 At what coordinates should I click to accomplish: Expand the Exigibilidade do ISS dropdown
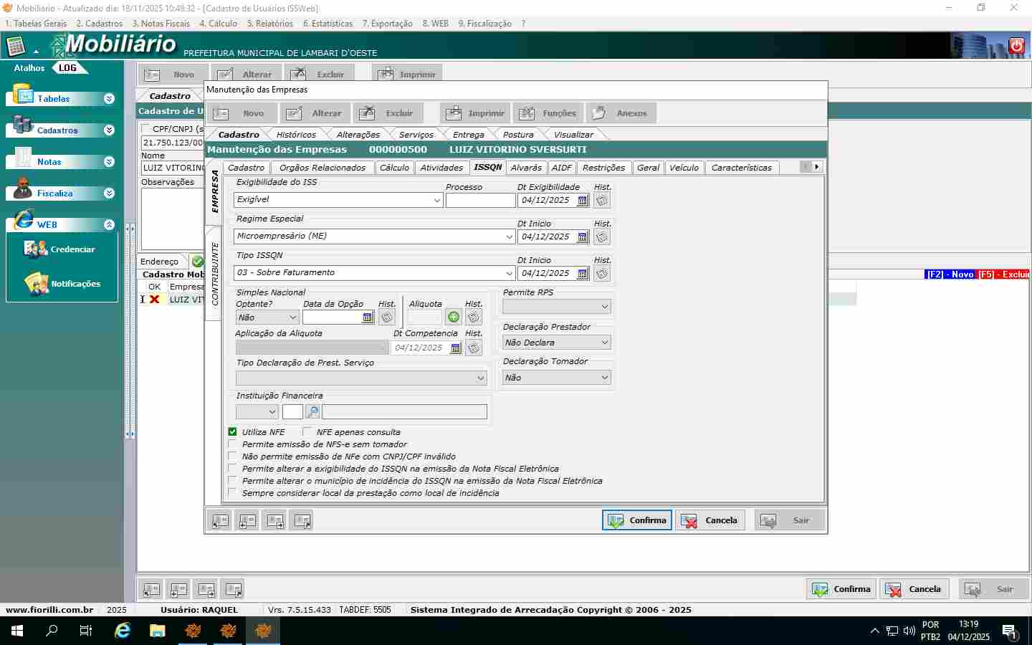coord(436,201)
